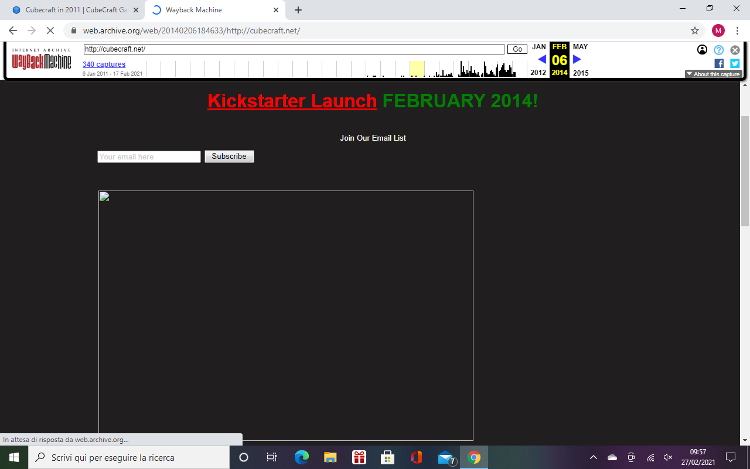Click the Chrome icon on taskbar

click(474, 457)
